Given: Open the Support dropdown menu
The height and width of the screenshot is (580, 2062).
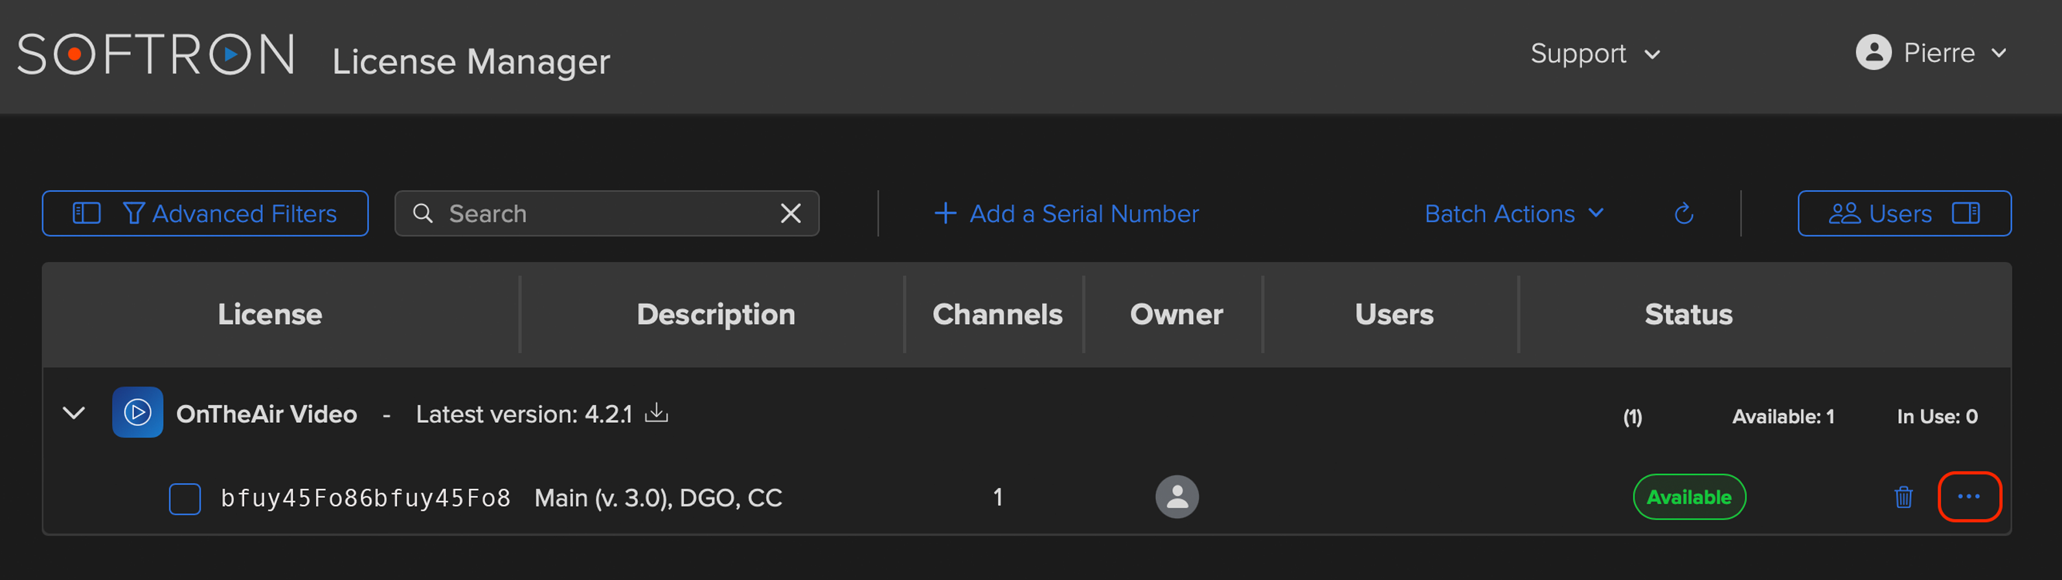Looking at the screenshot, I should point(1595,54).
